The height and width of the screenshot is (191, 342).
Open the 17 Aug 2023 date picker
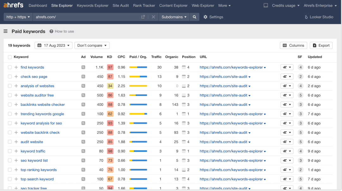[53, 45]
